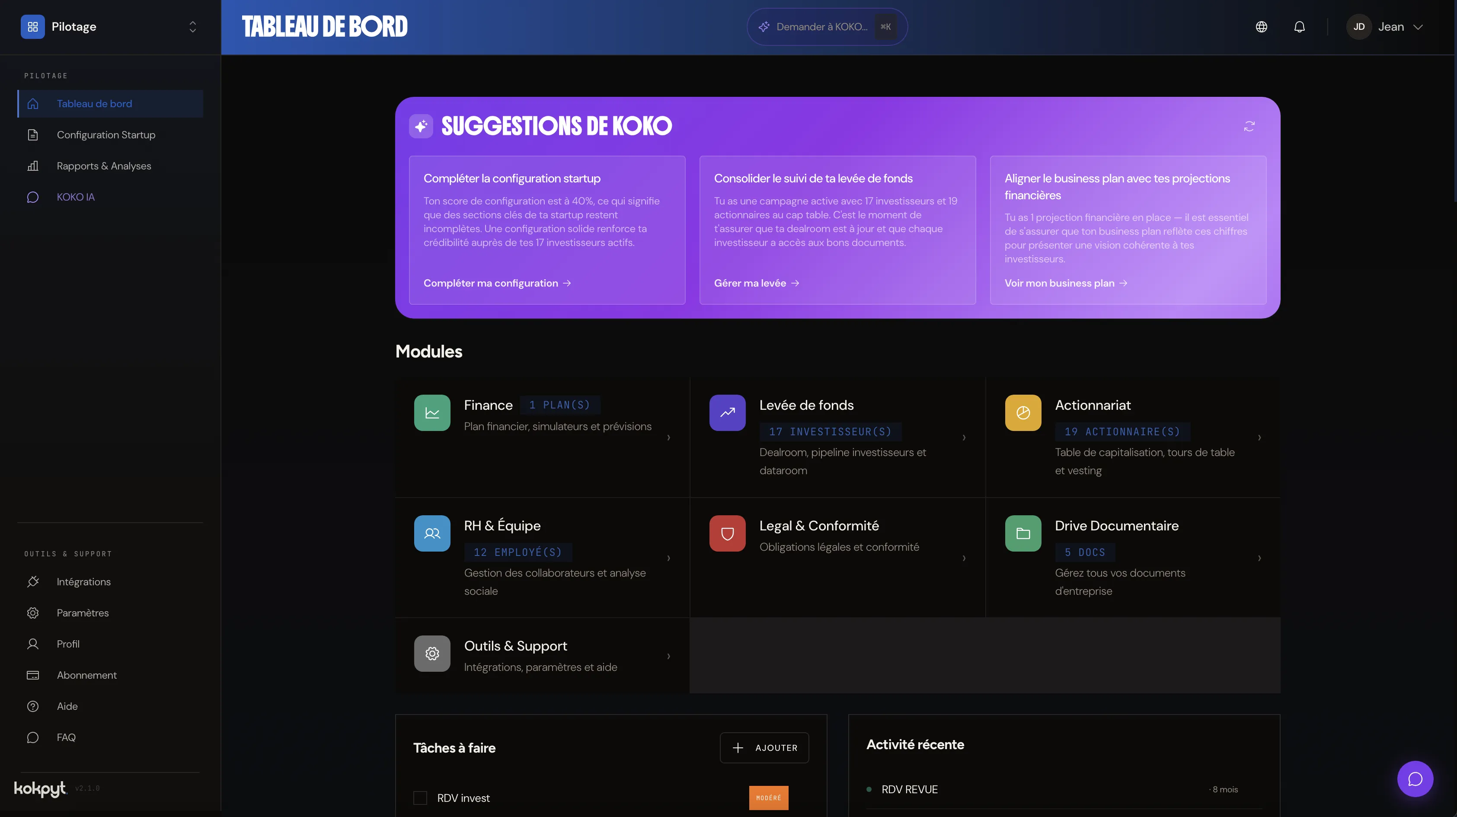The height and width of the screenshot is (817, 1457).
Task: Click the Abonnement card icon
Action: (x=33, y=675)
